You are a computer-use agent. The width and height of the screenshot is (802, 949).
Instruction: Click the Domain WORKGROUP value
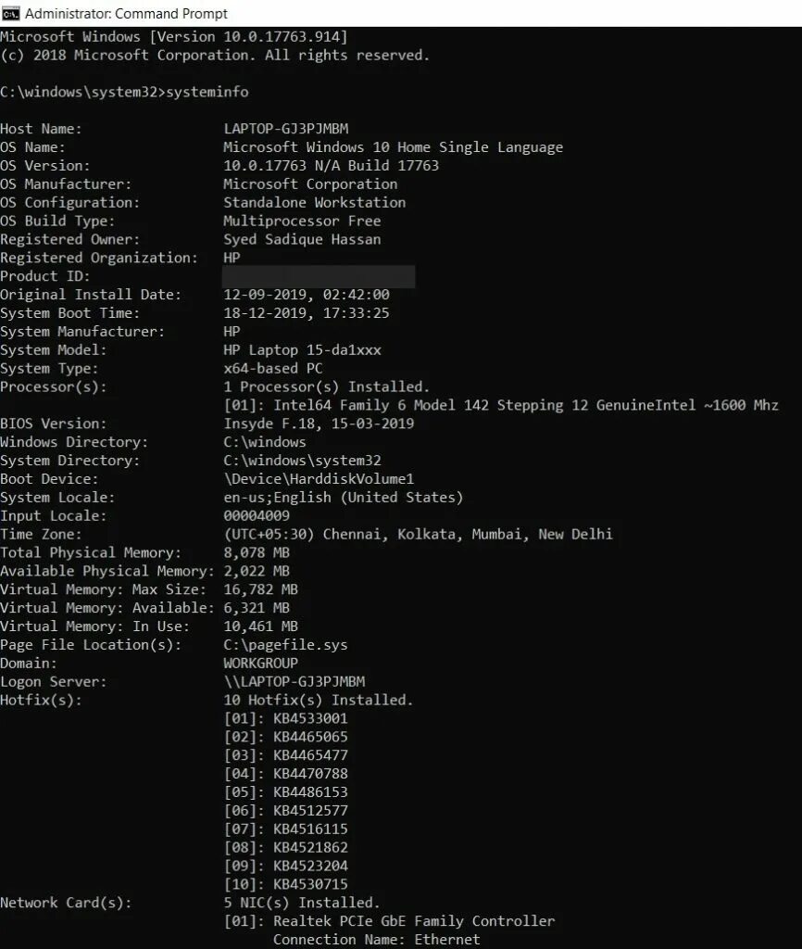pyautogui.click(x=260, y=664)
